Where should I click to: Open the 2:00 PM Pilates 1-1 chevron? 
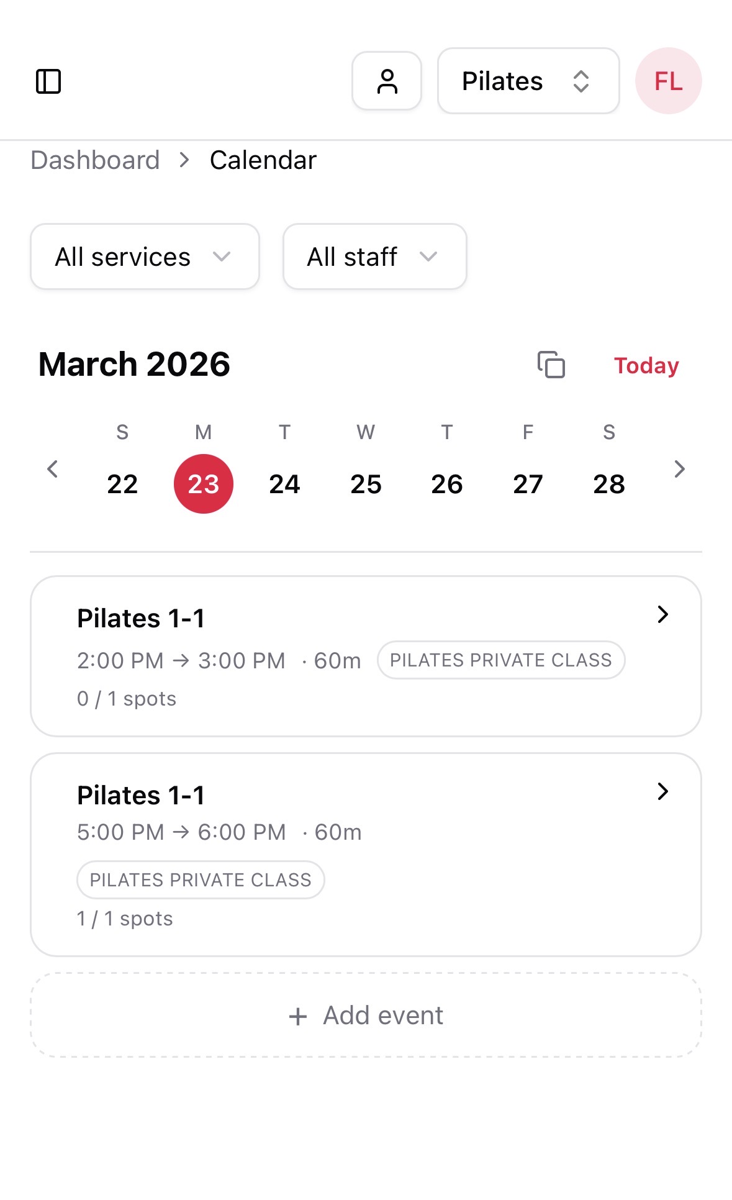point(662,614)
